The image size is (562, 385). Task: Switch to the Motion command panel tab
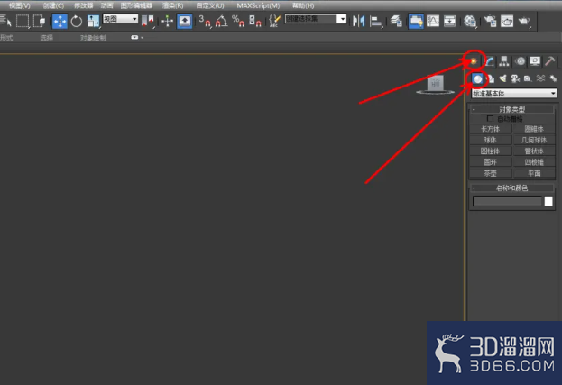click(521, 61)
